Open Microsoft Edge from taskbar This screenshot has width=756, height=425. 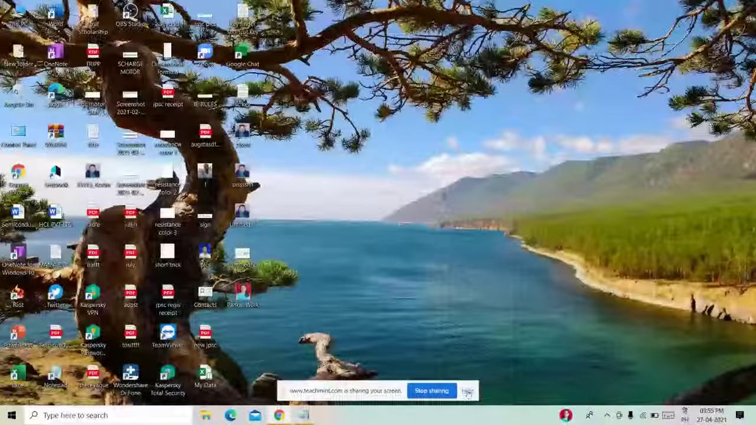(230, 415)
